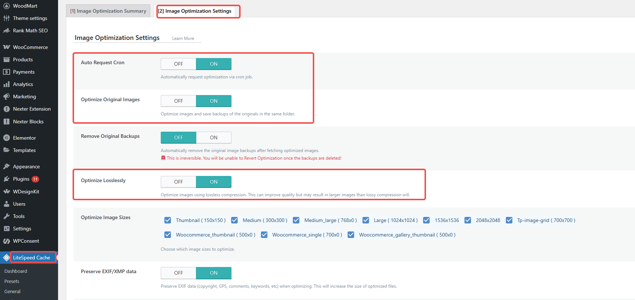Image resolution: width=635 pixels, height=300 pixels.
Task: Click the Optimize Losslessly label
Action: (x=103, y=180)
